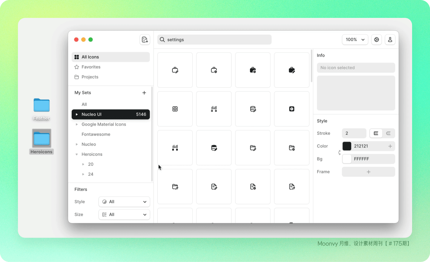Add a Frame with plus button
This screenshot has height=262, width=430.
point(368,172)
